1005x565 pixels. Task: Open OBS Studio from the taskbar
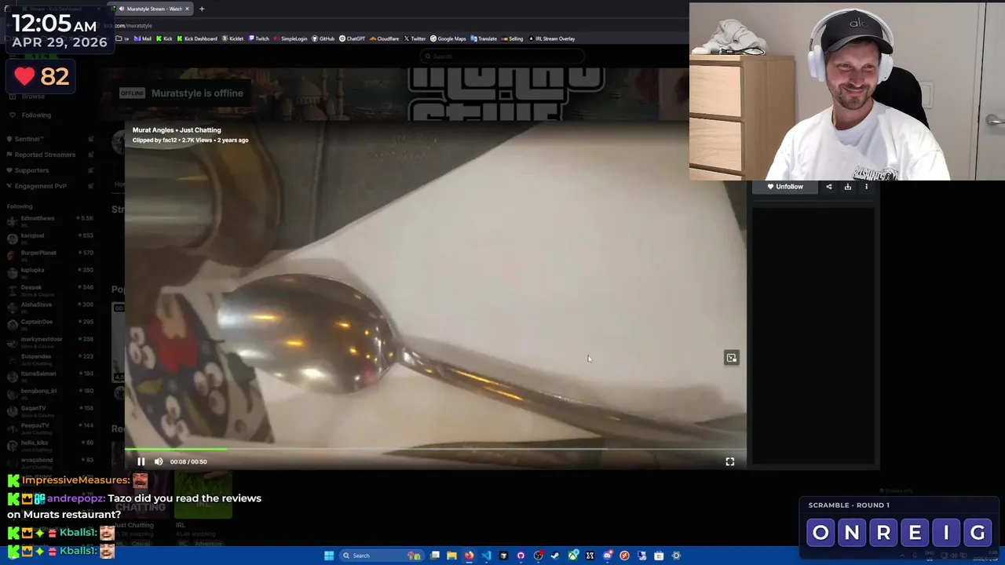539,556
